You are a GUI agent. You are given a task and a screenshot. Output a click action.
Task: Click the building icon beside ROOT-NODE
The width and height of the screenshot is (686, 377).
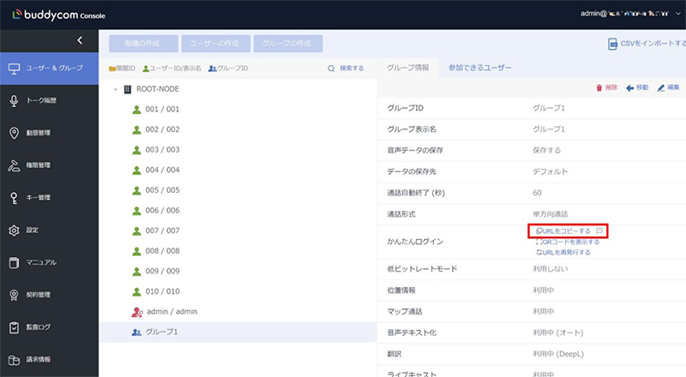[x=127, y=89]
